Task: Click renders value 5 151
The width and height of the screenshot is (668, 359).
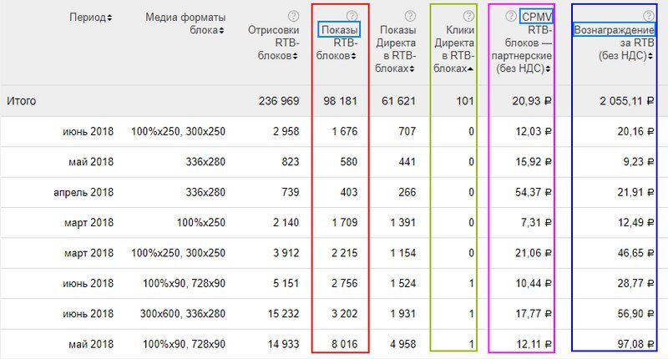Action: 286,283
